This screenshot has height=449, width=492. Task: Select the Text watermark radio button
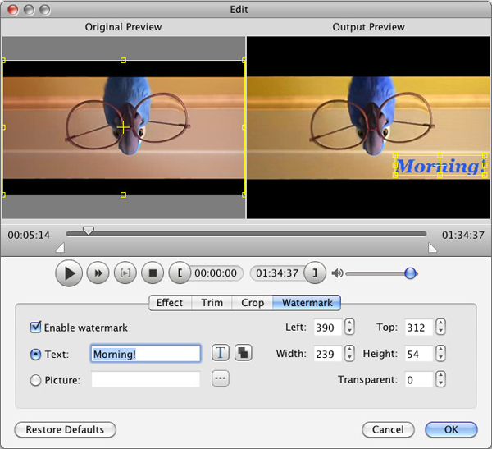pyautogui.click(x=35, y=354)
